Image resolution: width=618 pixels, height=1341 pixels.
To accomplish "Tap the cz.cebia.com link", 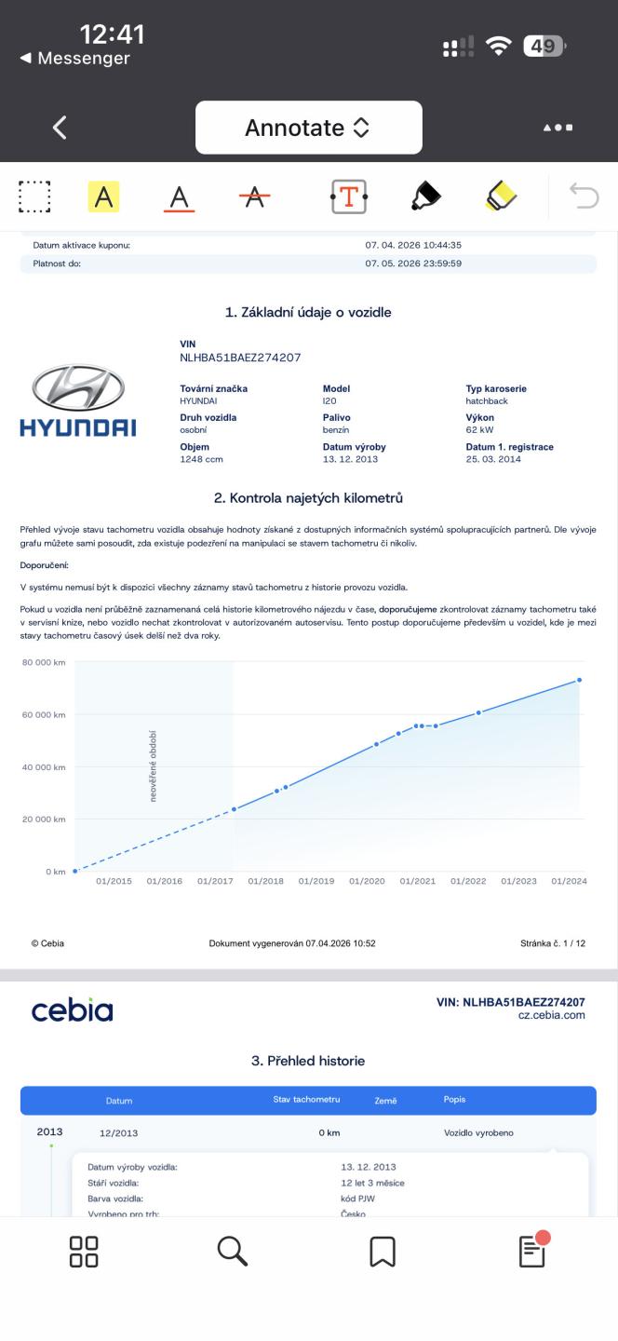I will click(552, 1015).
